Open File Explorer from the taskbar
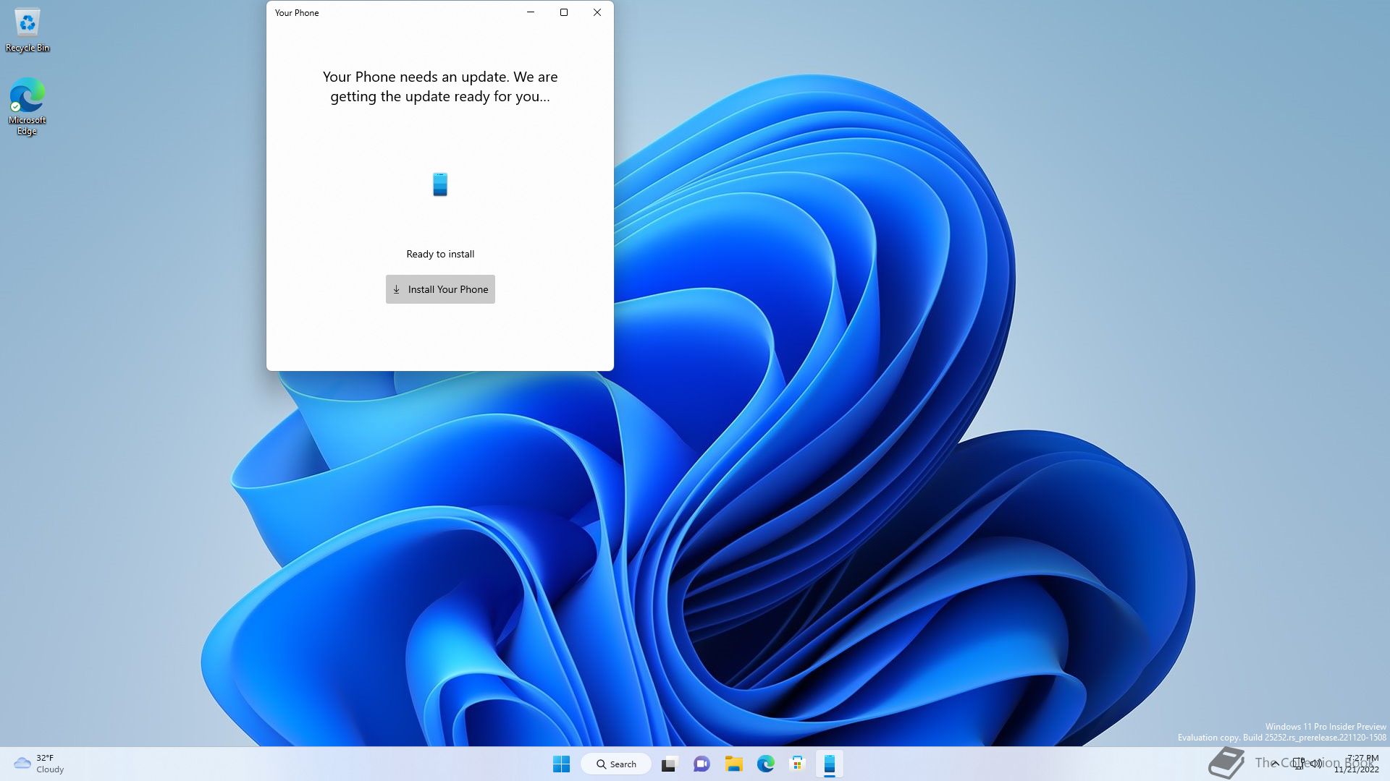1390x781 pixels. [x=733, y=764]
